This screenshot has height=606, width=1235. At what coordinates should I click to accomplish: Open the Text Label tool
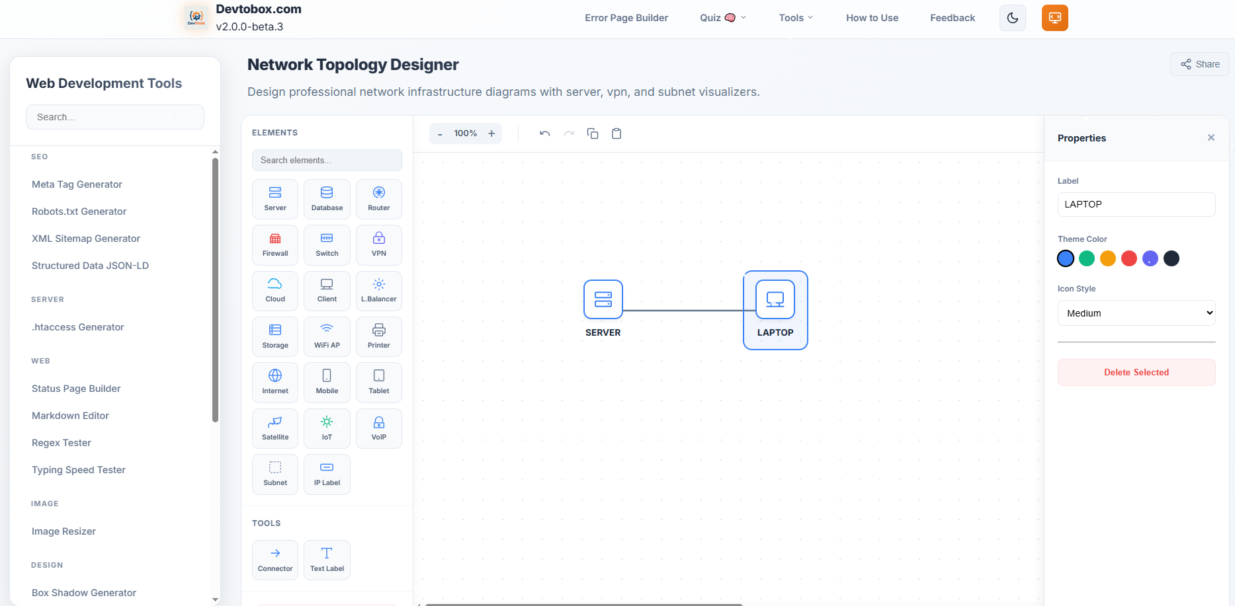[327, 559]
